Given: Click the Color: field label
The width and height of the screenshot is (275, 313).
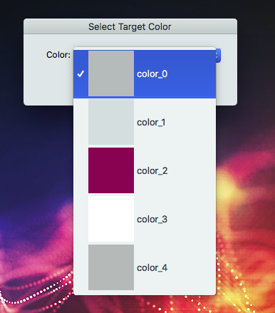Looking at the screenshot, I should click(58, 55).
